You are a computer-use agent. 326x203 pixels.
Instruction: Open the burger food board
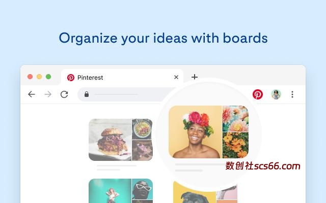[x=121, y=140]
